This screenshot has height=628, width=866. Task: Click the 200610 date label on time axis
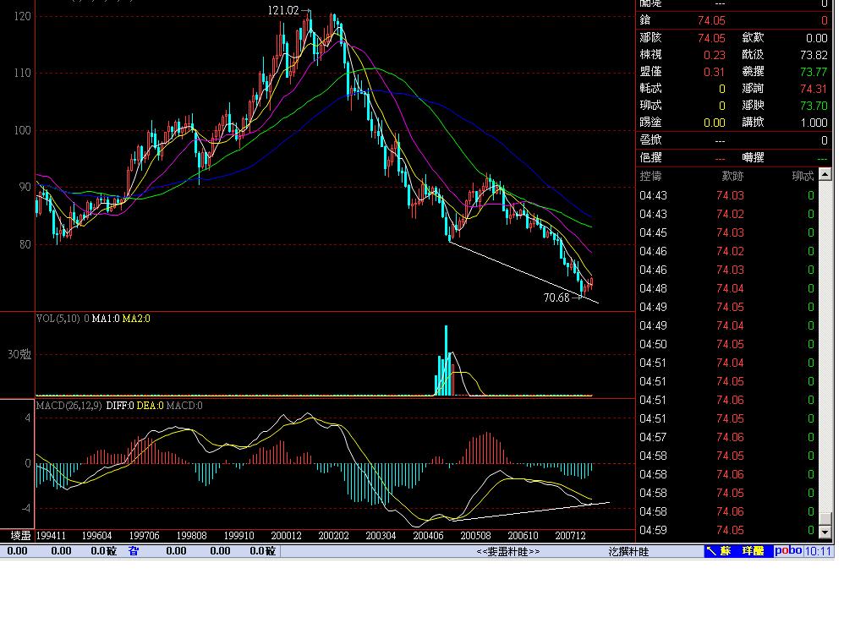point(523,536)
